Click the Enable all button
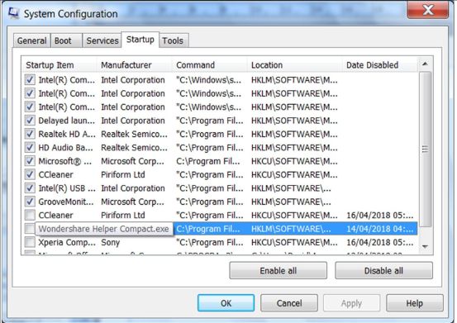 (278, 271)
